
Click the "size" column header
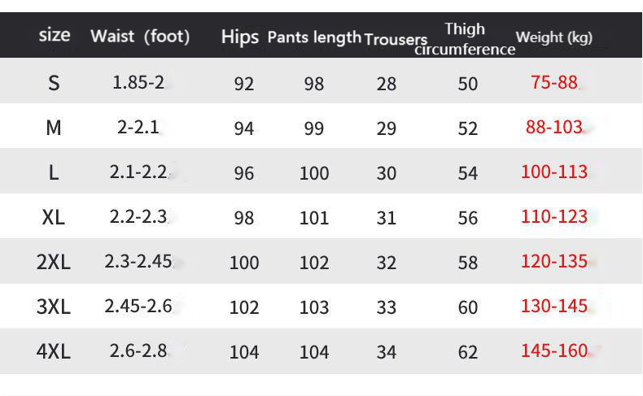(x=55, y=35)
